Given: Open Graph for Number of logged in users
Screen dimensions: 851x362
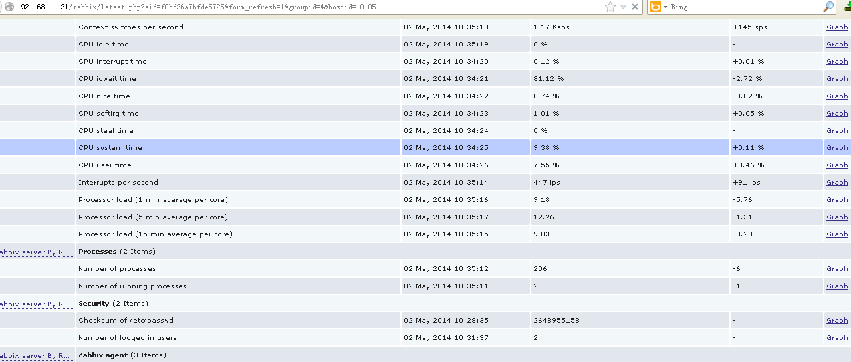Looking at the screenshot, I should pyautogui.click(x=837, y=338).
